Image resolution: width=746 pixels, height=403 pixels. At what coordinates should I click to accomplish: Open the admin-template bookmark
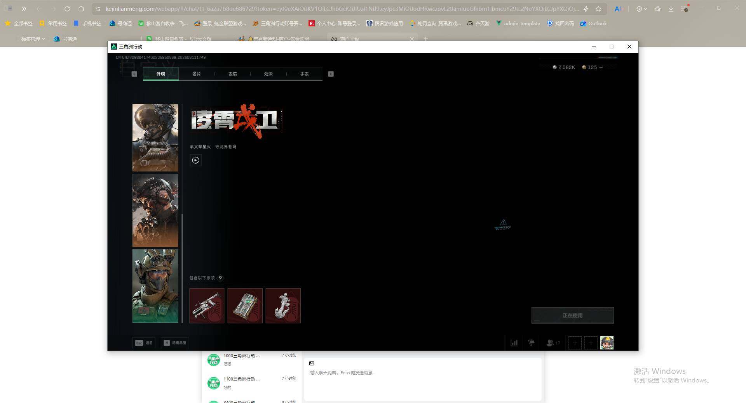[x=518, y=23]
